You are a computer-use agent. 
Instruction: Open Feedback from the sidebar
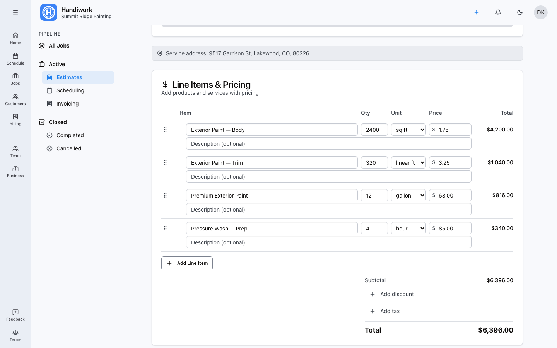click(x=15, y=315)
